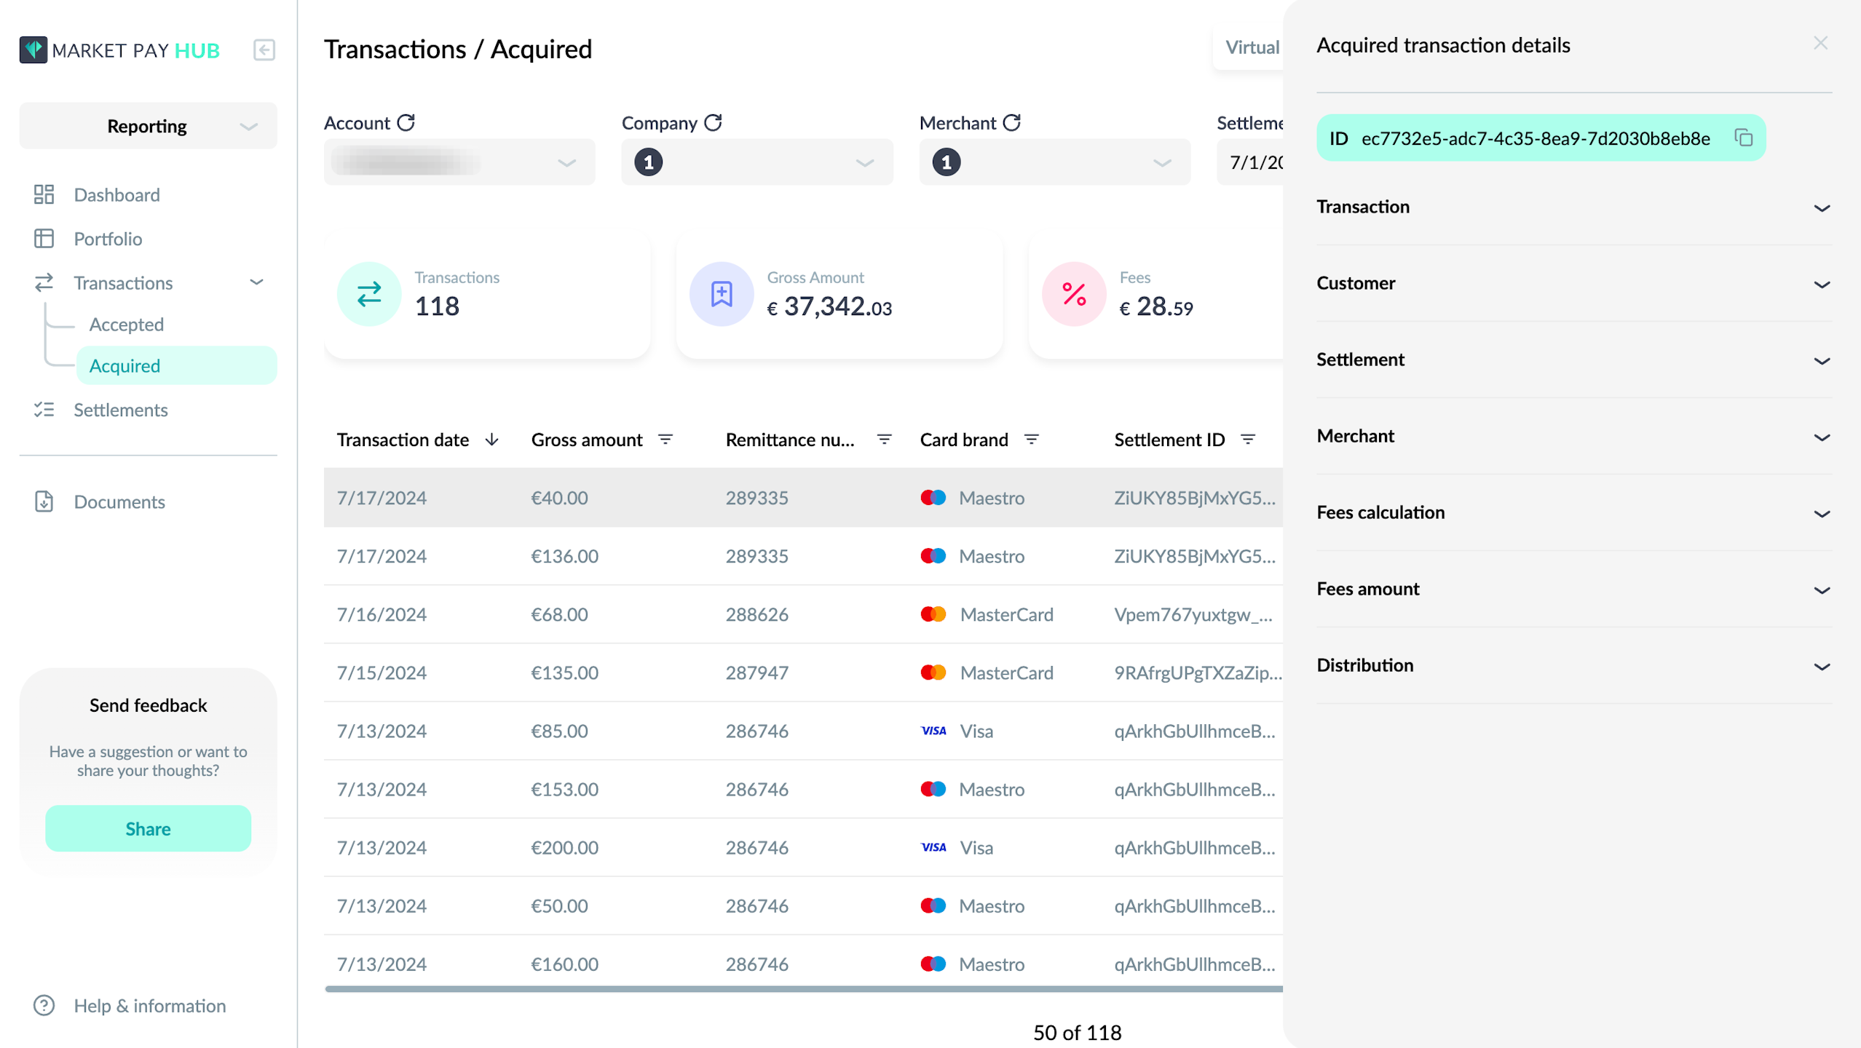Collapse the Transactions menu chevron
This screenshot has width=1861, height=1048.
tap(256, 282)
